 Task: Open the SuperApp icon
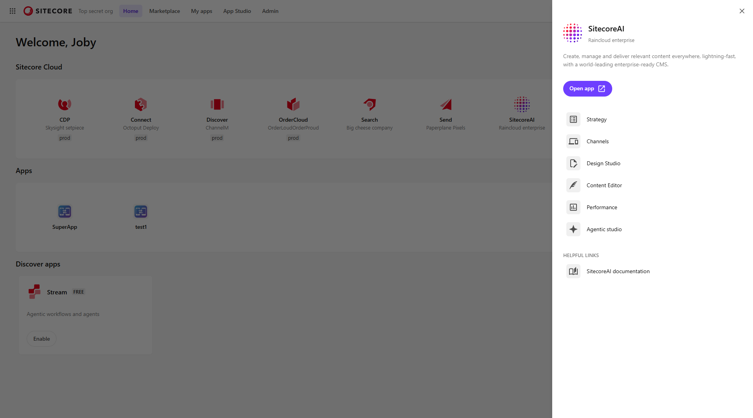(65, 212)
